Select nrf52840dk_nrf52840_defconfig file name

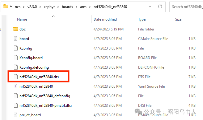tap(45, 96)
